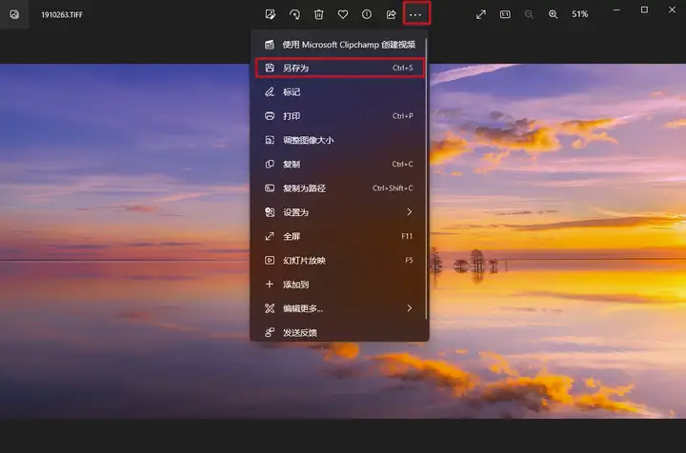The width and height of the screenshot is (686, 453).
Task: Select 添加到 menu entry
Action: [x=339, y=284]
